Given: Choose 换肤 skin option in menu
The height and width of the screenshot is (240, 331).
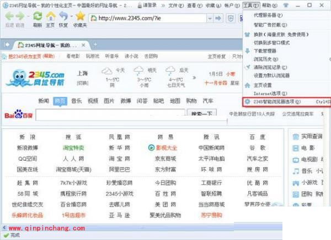Looking at the screenshot, I should [281, 34].
